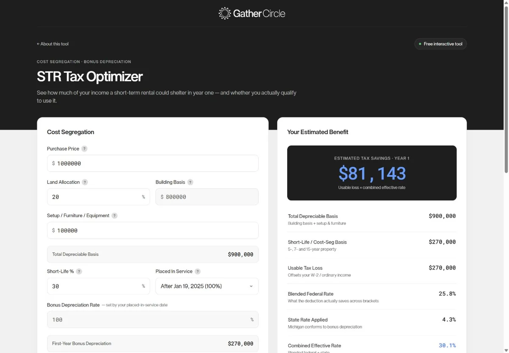Click the Cost Segregation section title
509x353 pixels.
coord(70,132)
